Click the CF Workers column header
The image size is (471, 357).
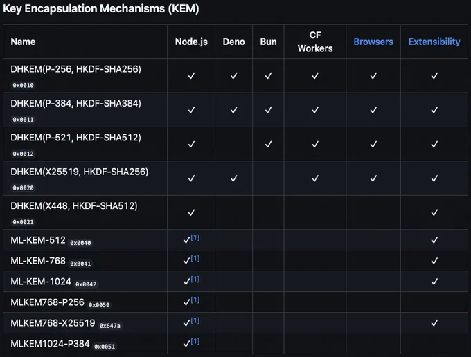315,42
